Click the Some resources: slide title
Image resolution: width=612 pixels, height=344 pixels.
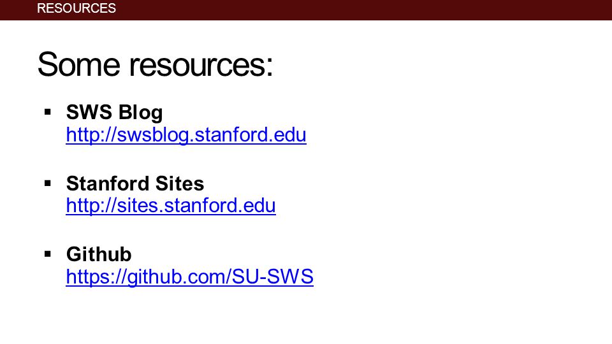[155, 64]
